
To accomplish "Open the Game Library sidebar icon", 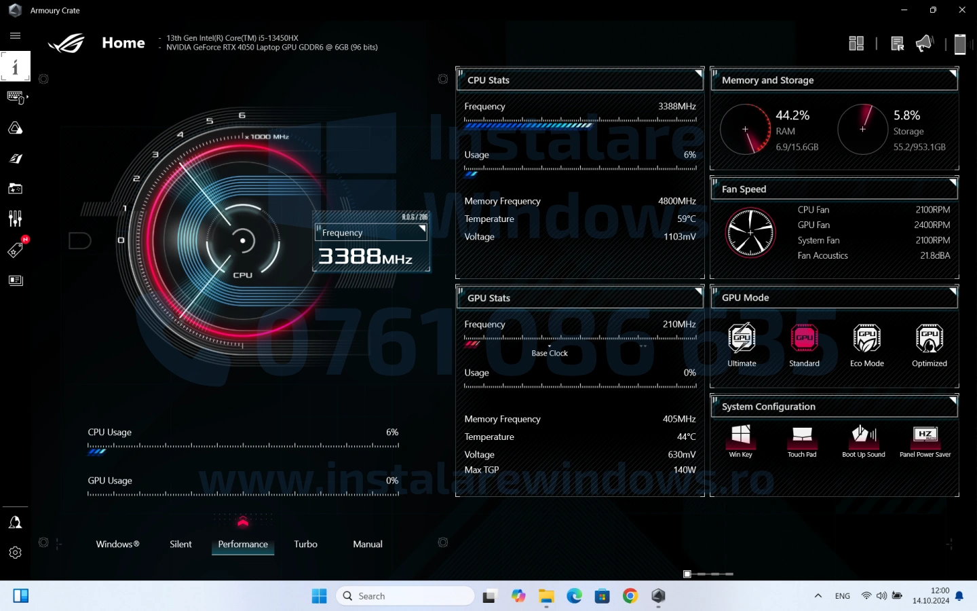I will coord(15,189).
